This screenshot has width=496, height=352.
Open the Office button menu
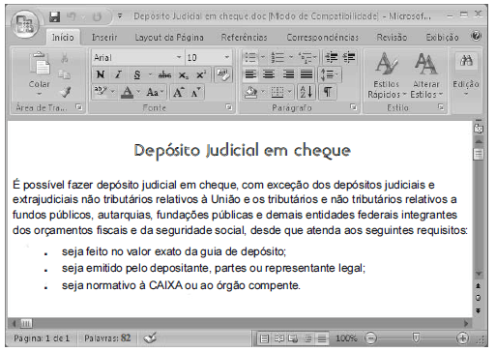click(24, 23)
